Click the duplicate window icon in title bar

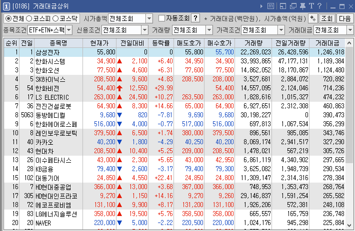point(293,6)
